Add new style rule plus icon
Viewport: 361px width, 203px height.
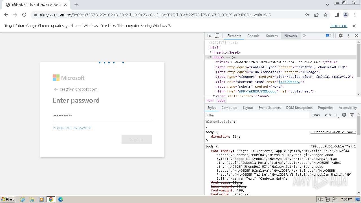[x=336, y=115]
